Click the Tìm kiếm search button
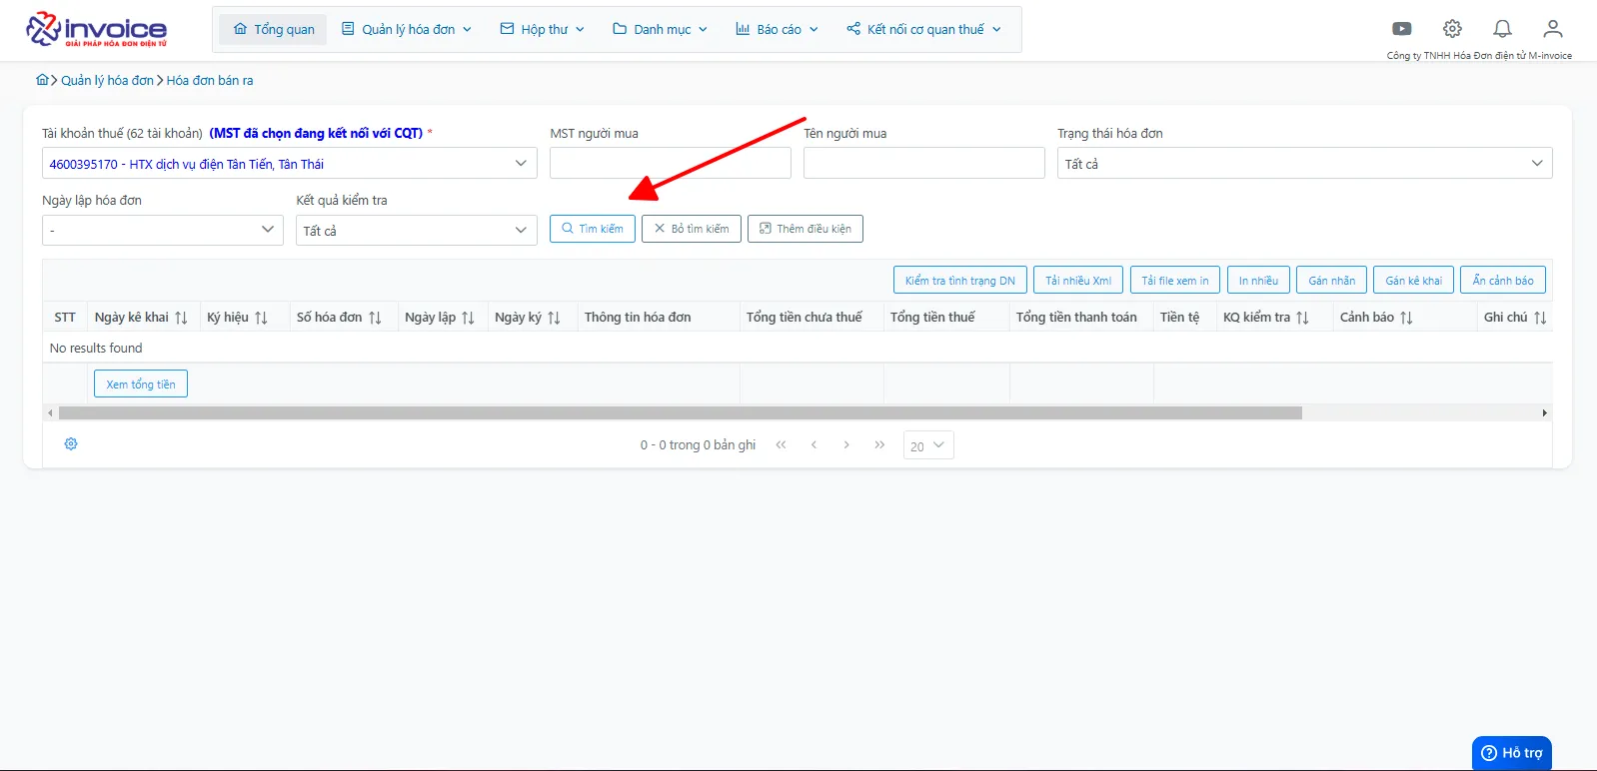 [x=593, y=229]
